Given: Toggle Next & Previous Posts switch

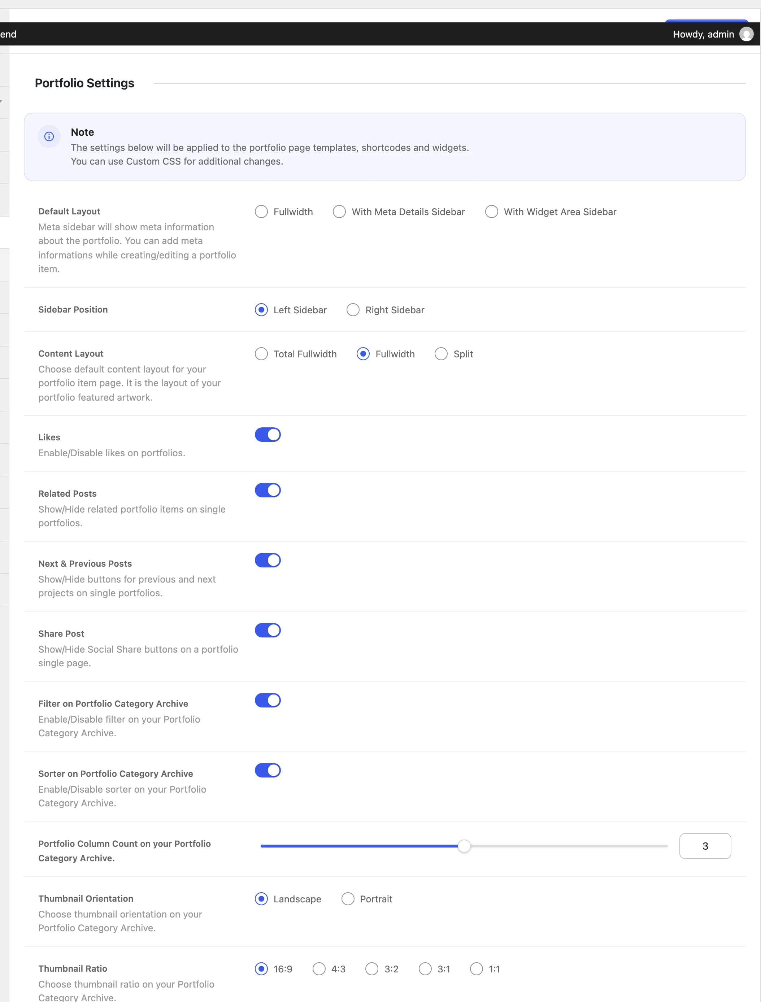Looking at the screenshot, I should point(268,560).
